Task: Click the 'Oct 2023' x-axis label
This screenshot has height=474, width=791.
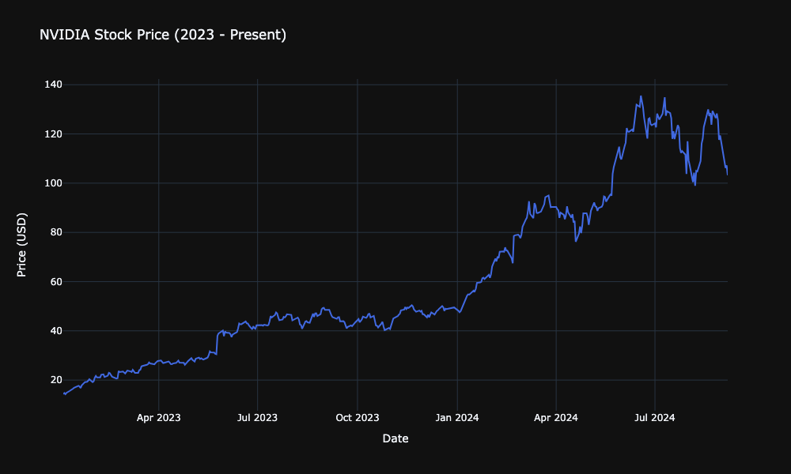Action: (x=358, y=418)
